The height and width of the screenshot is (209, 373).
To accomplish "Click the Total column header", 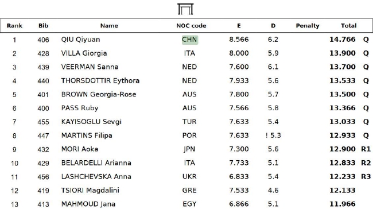I will tap(348, 26).
